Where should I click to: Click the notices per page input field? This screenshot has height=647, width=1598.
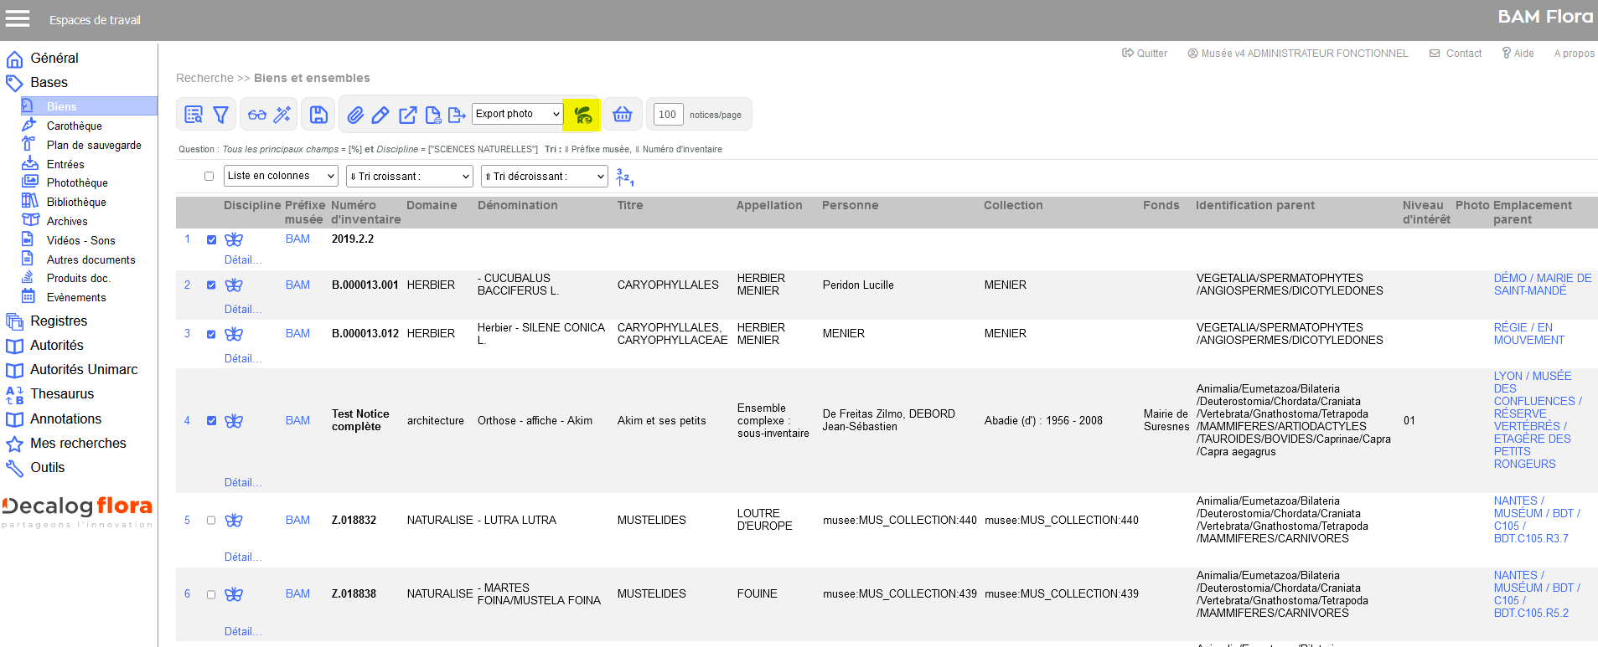point(668,115)
